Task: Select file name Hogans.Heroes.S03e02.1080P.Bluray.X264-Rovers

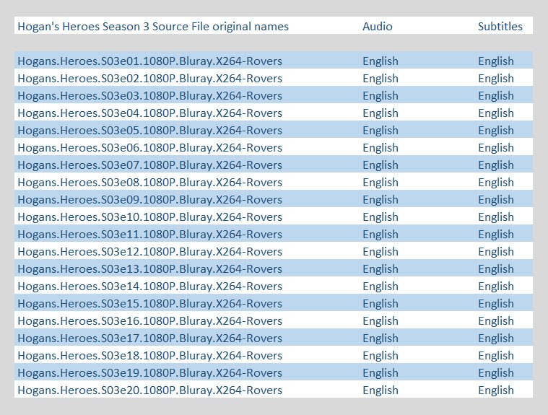Action: click(x=150, y=79)
